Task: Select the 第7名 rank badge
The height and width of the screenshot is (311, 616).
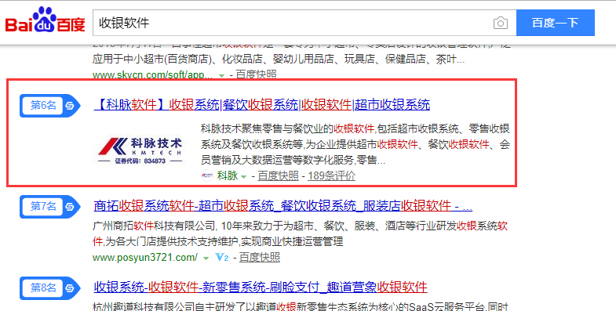Action: (50, 206)
